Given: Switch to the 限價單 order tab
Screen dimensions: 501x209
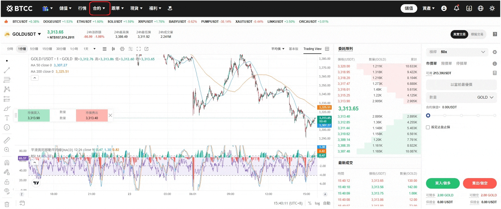Looking at the screenshot, I should (x=446, y=64).
